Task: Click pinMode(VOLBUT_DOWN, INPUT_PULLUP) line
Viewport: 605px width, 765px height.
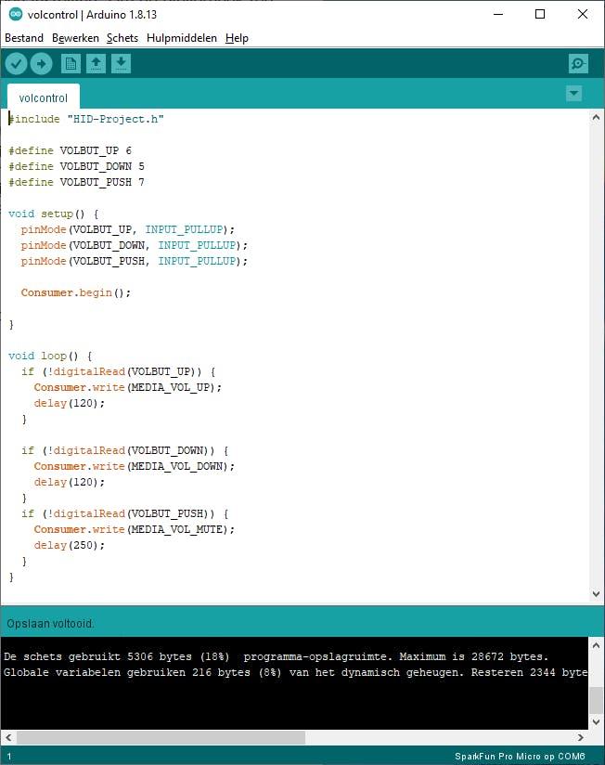Action: 134,245
